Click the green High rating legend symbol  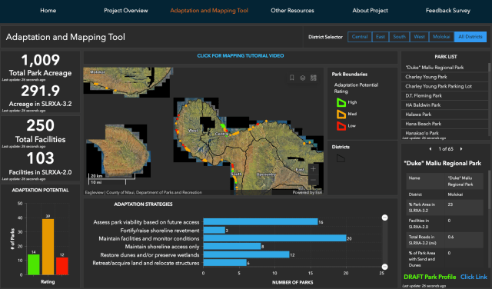coord(341,102)
